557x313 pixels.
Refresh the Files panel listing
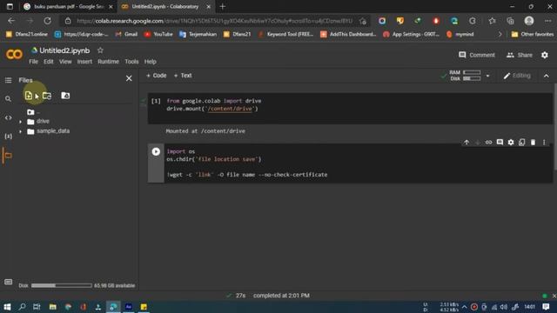point(47,96)
